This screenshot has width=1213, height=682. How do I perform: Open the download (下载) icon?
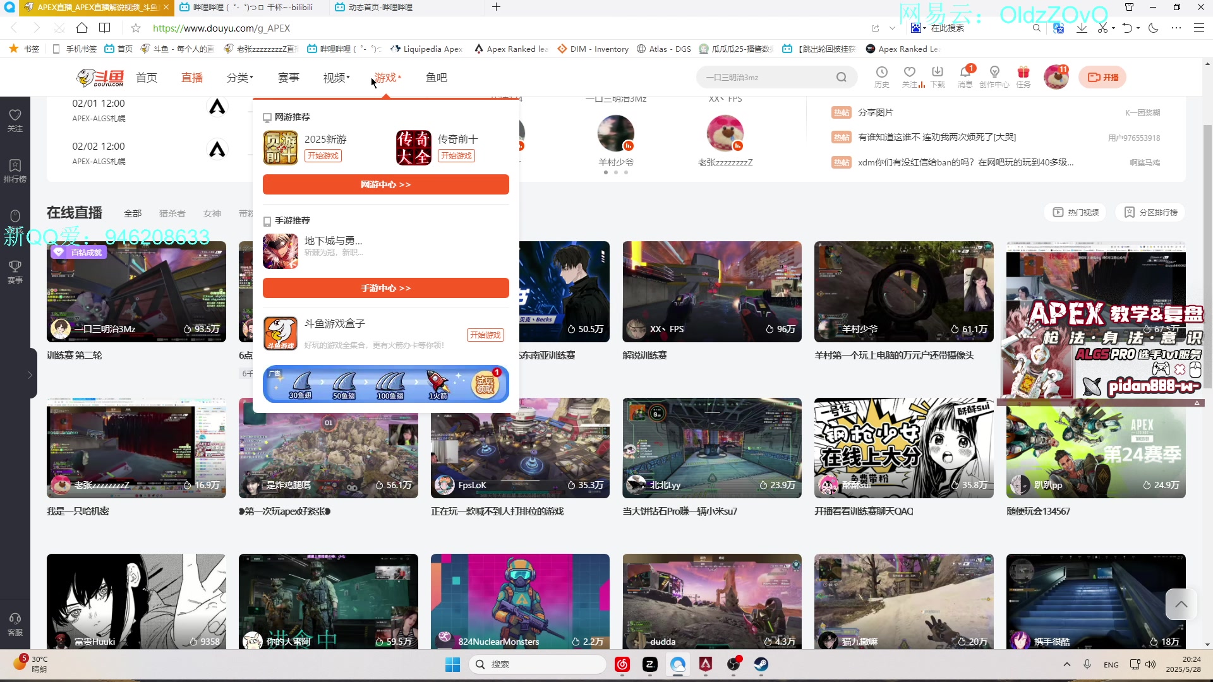(938, 76)
